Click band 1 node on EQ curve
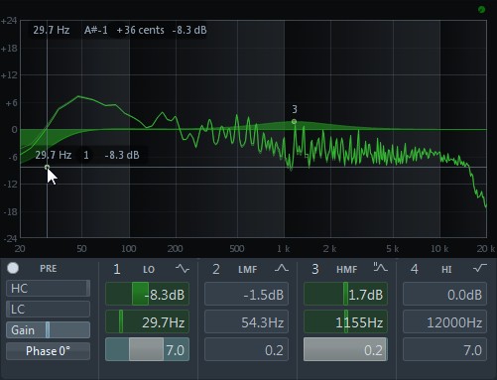 47,167
